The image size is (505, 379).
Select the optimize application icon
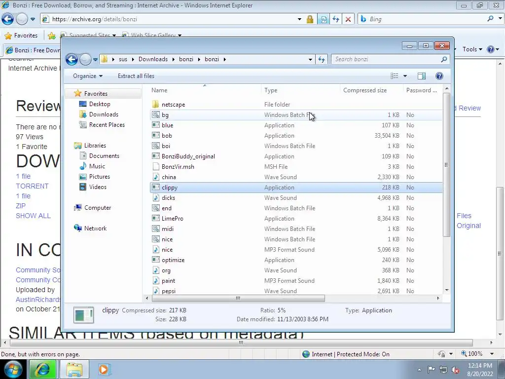pyautogui.click(x=155, y=260)
